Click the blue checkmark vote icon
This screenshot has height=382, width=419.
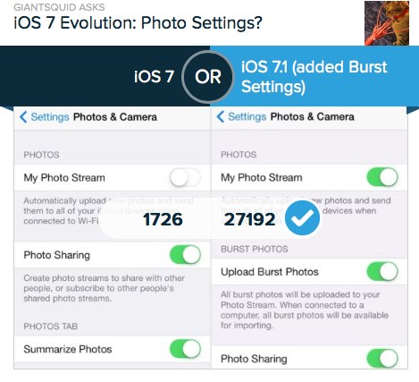(302, 217)
